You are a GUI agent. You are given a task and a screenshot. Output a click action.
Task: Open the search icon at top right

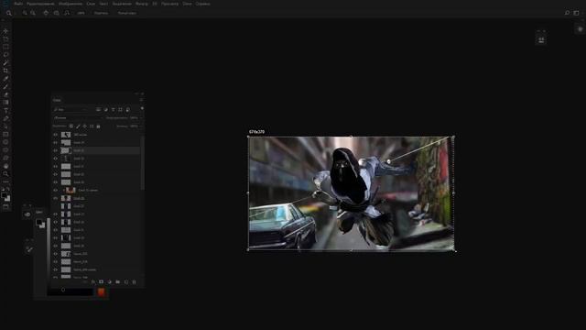(x=567, y=13)
